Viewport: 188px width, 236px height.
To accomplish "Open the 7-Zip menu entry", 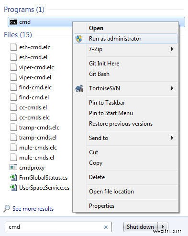I will coord(96,49).
